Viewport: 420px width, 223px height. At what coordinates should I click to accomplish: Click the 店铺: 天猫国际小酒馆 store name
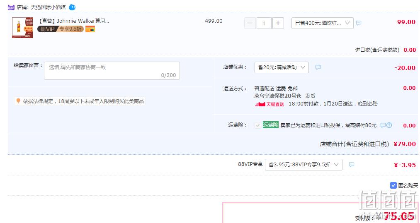41,7
